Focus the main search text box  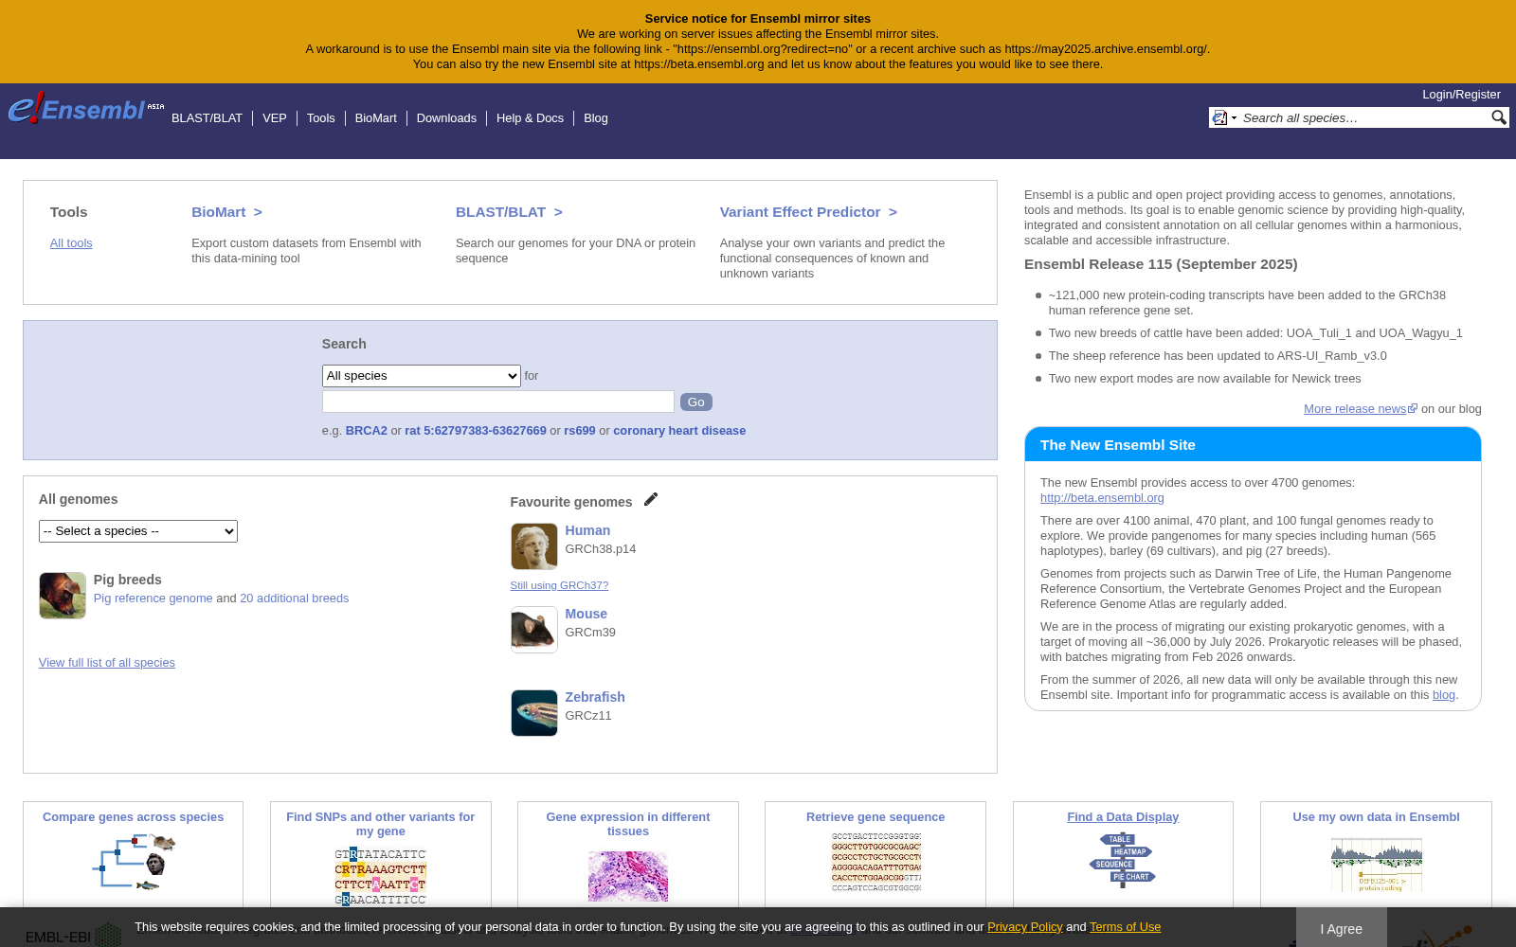498,402
